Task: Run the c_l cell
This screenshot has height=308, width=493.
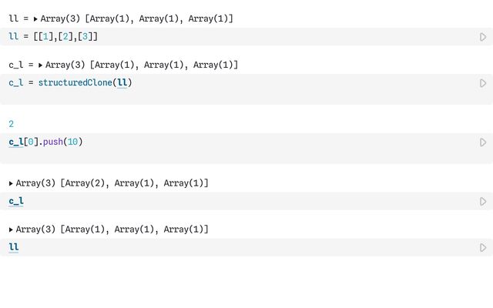Action: click(x=483, y=202)
